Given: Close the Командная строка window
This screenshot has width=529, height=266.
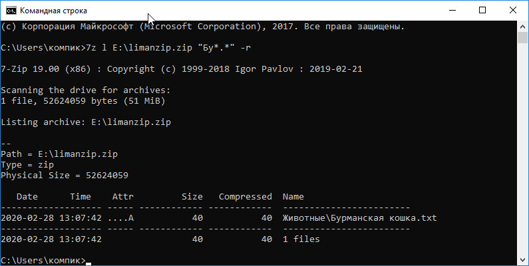Looking at the screenshot, I should point(513,11).
